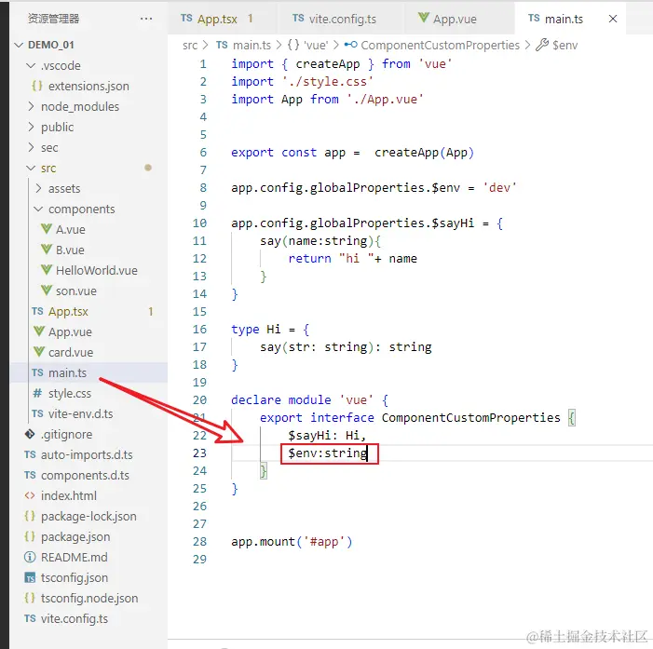Click '$sayHi: Hi,' on line 22
653x649 pixels.
327,436
